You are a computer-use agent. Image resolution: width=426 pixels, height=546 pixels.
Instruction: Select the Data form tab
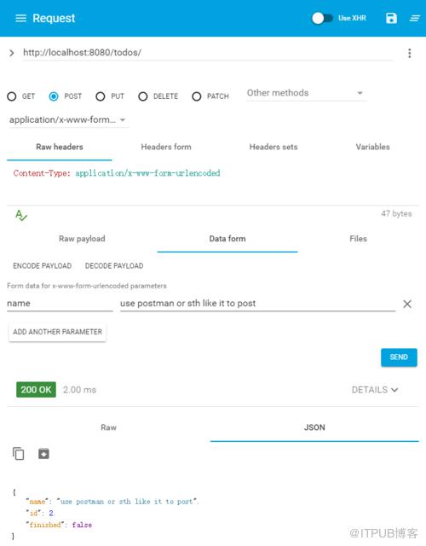pyautogui.click(x=227, y=239)
